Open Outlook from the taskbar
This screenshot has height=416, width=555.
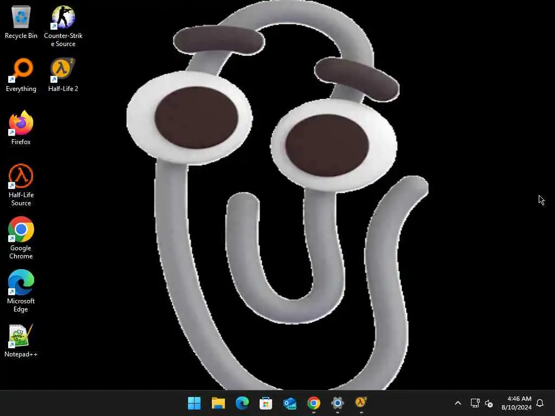click(290, 403)
